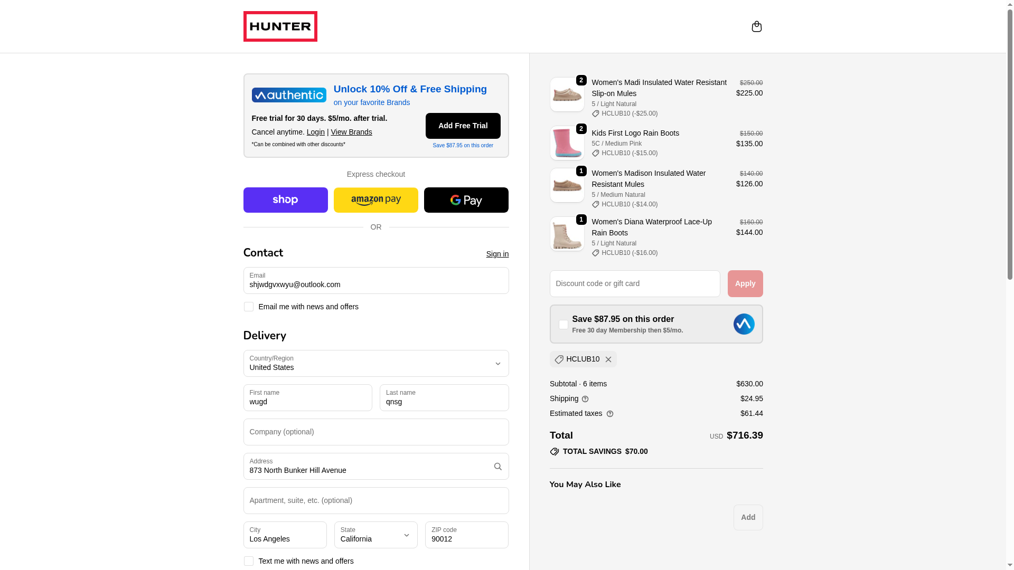Open the shopping bag icon
Image resolution: width=1014 pixels, height=570 pixels.
click(x=756, y=26)
